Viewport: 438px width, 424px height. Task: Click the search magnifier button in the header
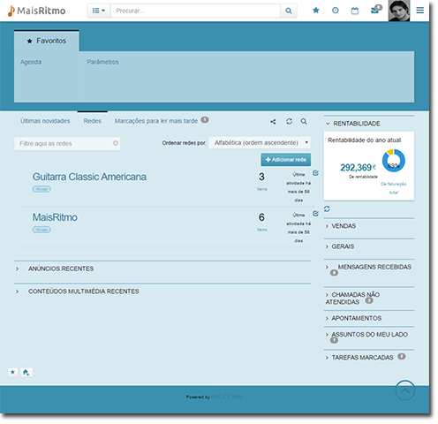coord(289,11)
